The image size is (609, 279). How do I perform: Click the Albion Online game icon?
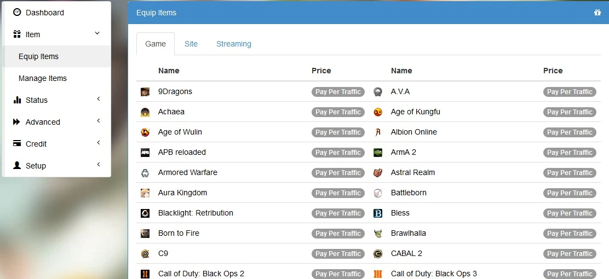378,132
